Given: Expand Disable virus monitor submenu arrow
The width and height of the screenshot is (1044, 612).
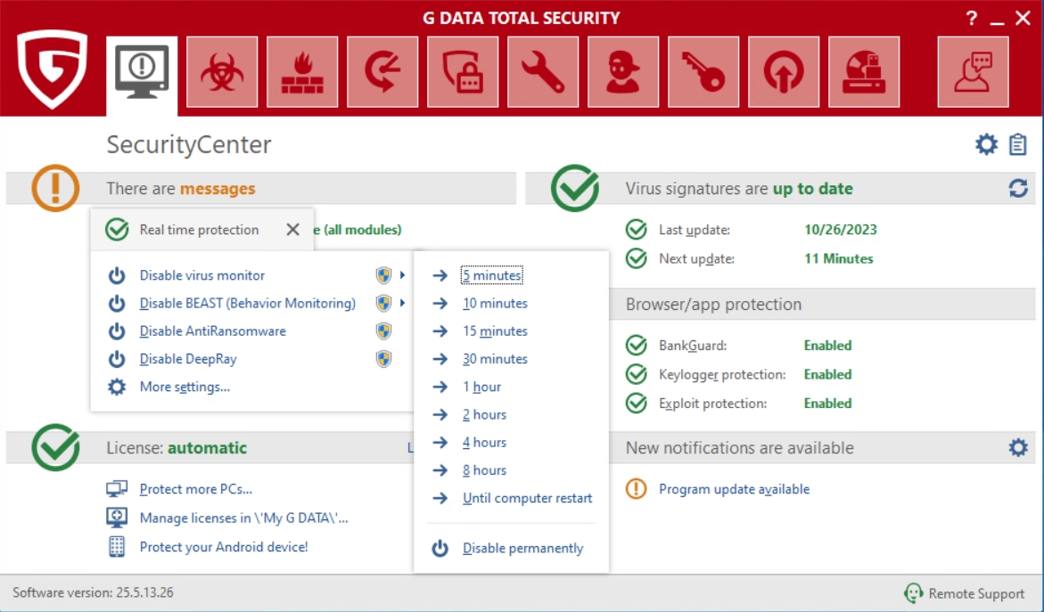Looking at the screenshot, I should click(402, 274).
